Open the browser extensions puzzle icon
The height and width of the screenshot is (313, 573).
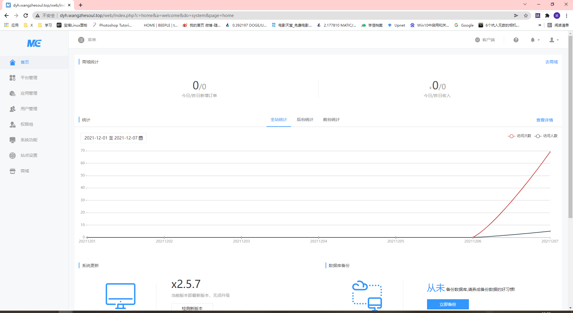(547, 16)
